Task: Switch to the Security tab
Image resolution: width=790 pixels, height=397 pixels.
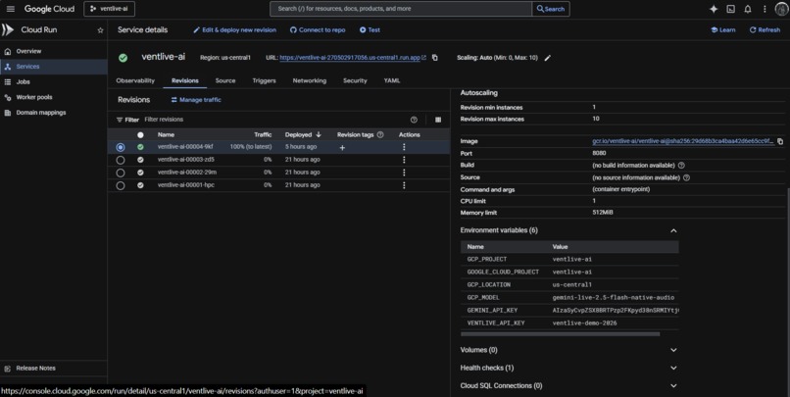Action: (x=355, y=80)
